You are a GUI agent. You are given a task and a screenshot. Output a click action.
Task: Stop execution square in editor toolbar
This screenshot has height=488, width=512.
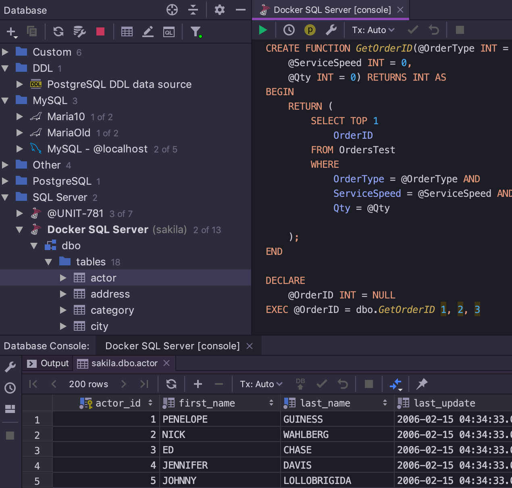pyautogui.click(x=460, y=30)
